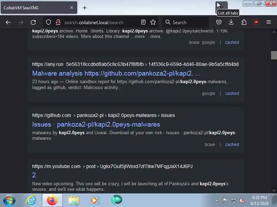Image resolution: width=277 pixels, height=207 pixels.
Task: Click brave engine label on archive result
Action: tap(194, 42)
